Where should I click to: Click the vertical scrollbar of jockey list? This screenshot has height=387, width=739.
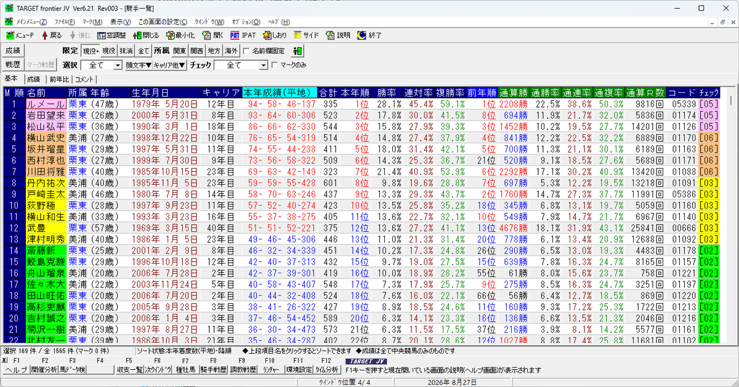click(730, 215)
